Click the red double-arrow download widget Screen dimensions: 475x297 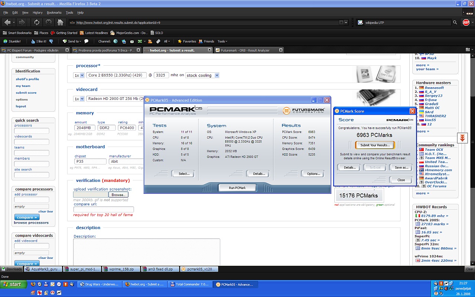click(462, 138)
